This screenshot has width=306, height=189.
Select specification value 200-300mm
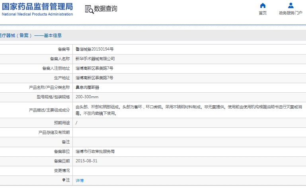coord(87,97)
